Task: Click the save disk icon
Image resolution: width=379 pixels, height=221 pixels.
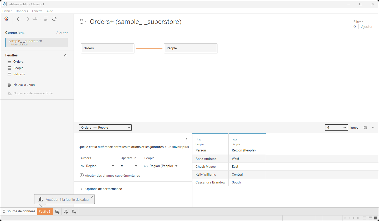Action: (46, 19)
